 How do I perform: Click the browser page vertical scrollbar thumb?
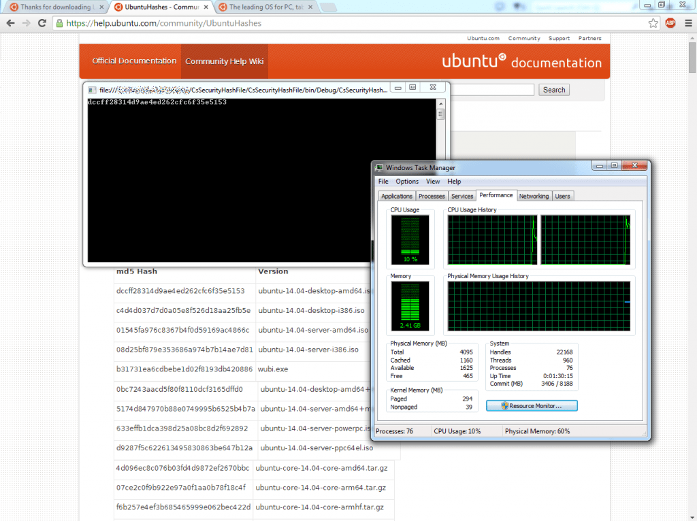pos(692,58)
